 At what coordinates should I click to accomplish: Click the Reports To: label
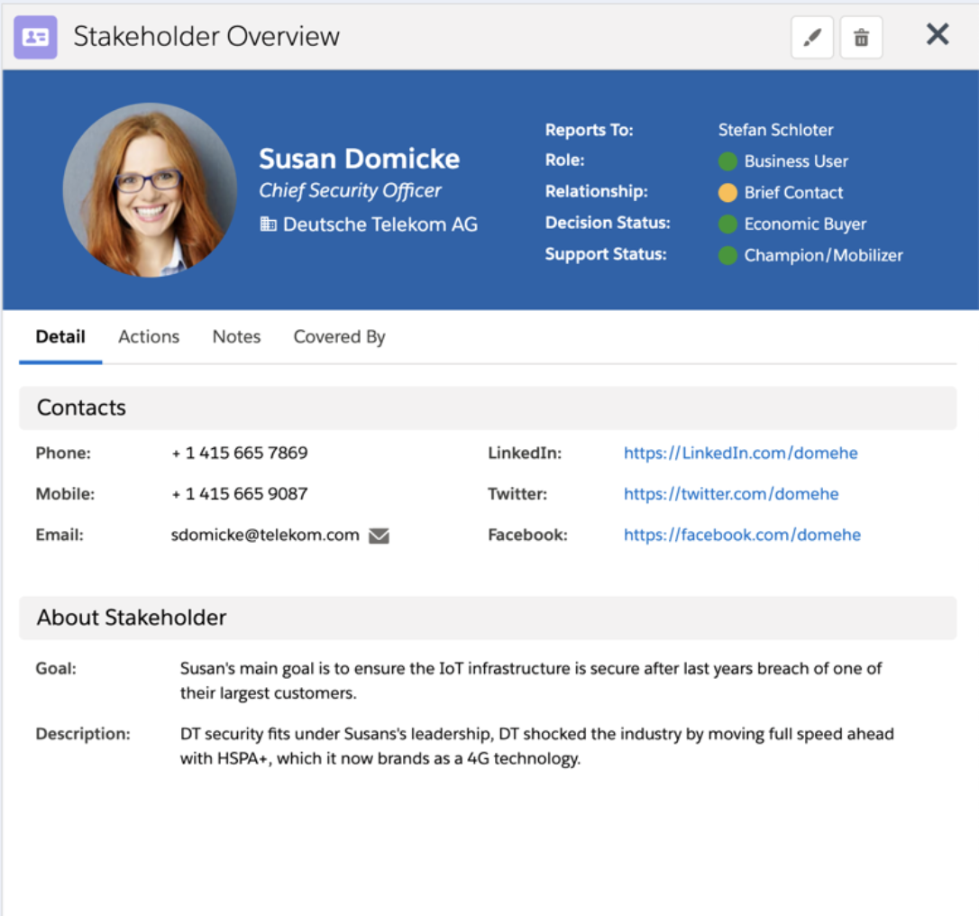point(590,130)
